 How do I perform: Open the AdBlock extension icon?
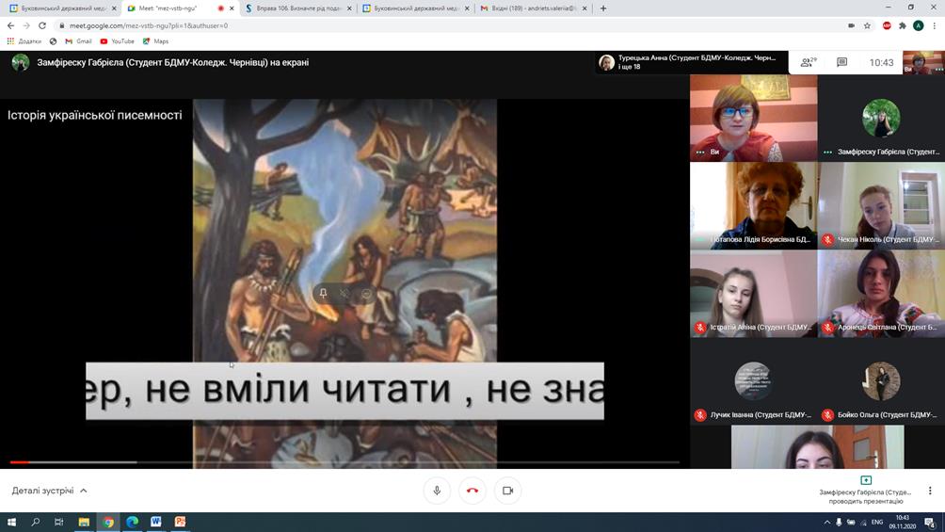pyautogui.click(x=887, y=25)
